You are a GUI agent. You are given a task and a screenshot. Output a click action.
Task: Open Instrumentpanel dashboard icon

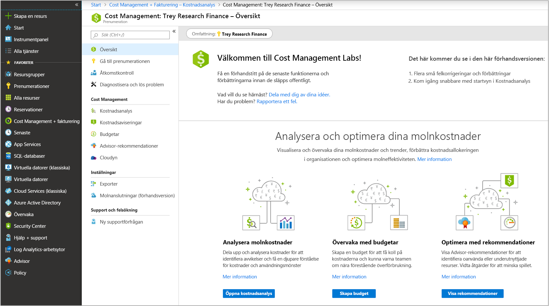click(x=8, y=39)
